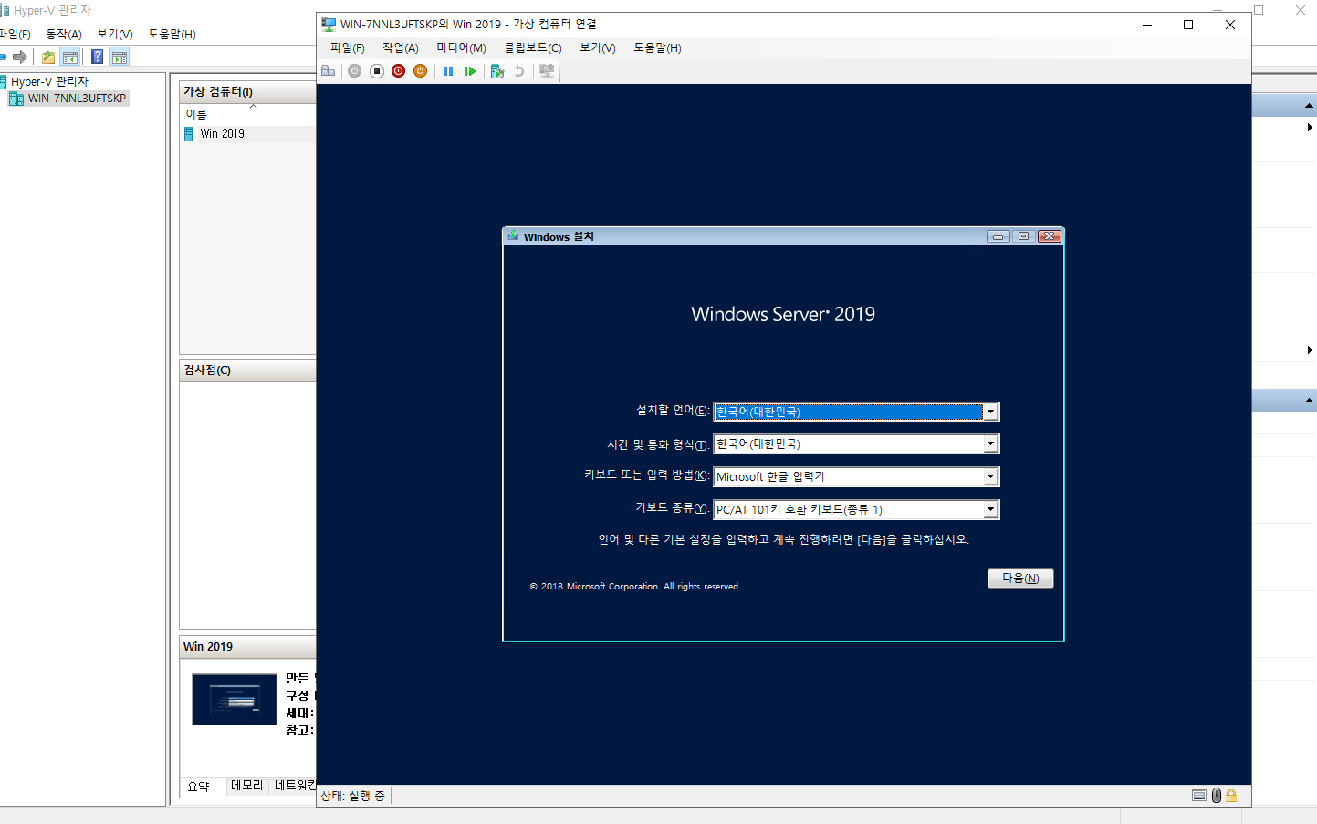
Task: Open the 파일(F) menu in VM connection window
Action: pyautogui.click(x=347, y=47)
